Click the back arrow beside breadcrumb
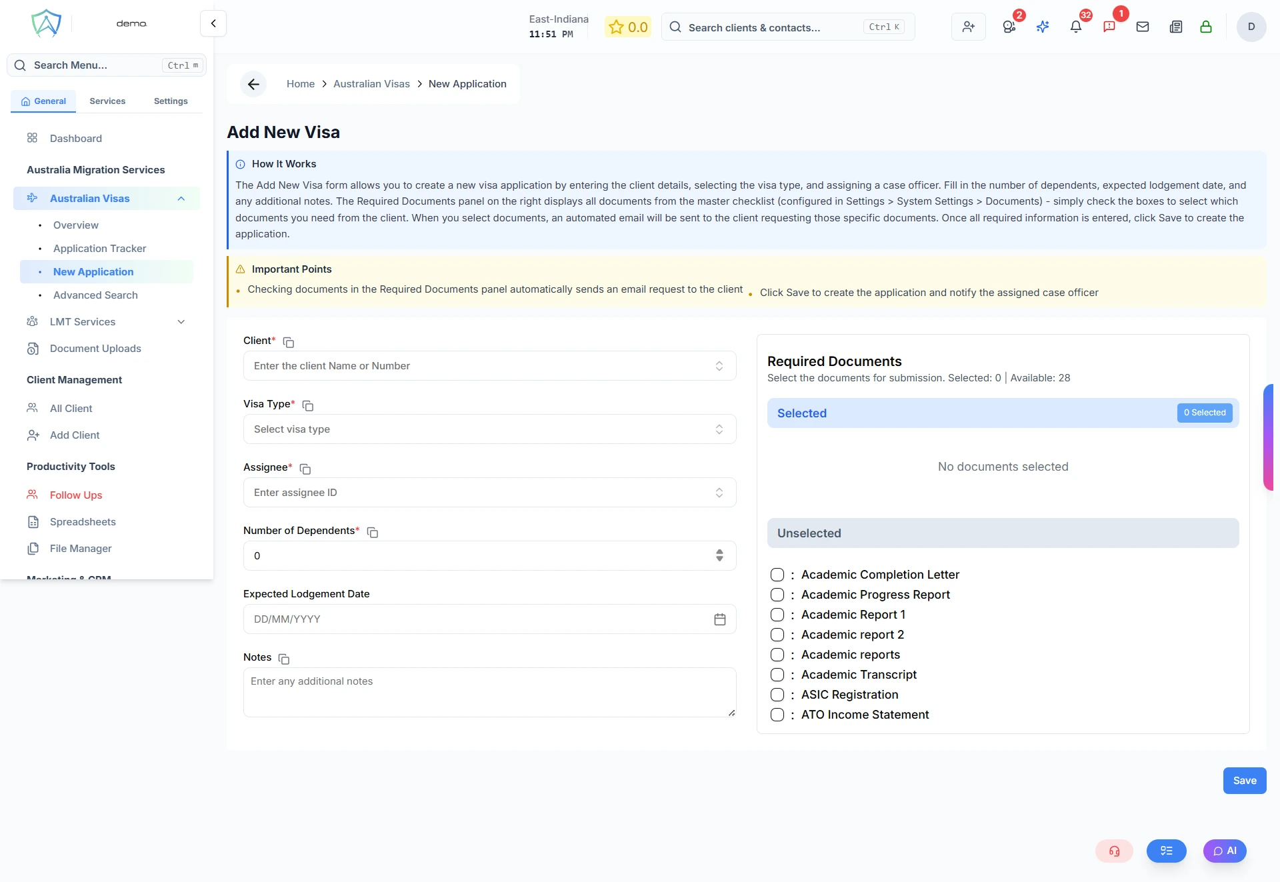 point(253,84)
